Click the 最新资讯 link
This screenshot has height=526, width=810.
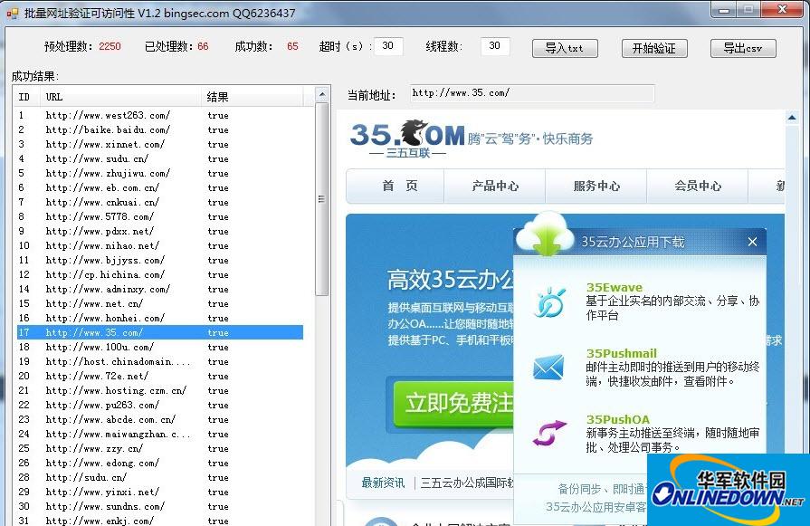pyautogui.click(x=384, y=483)
